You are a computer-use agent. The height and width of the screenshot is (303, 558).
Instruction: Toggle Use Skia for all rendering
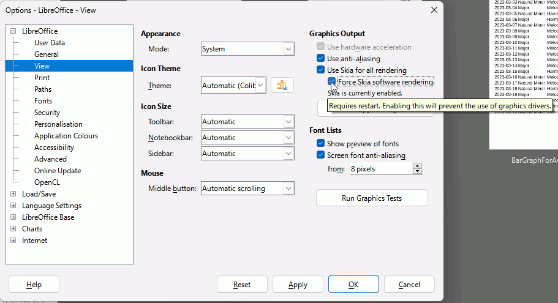tap(320, 70)
